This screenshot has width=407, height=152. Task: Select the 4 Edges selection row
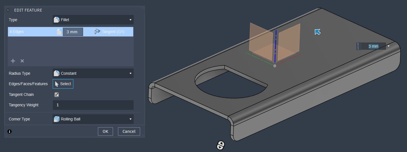71,32
